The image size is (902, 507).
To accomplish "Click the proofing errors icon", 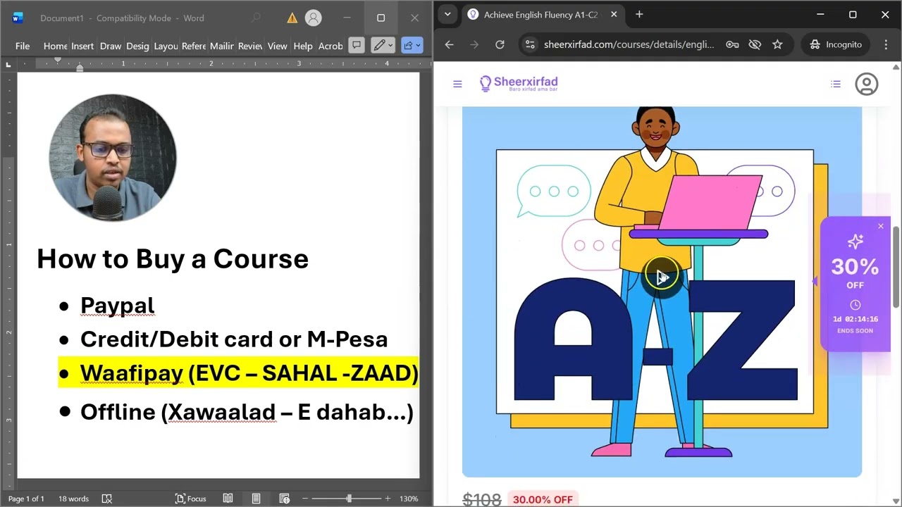I will (x=107, y=499).
